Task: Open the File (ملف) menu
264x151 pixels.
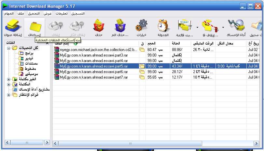Action: 21,13
